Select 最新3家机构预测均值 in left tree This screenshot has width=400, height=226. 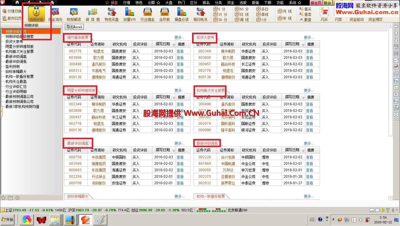tap(22, 107)
